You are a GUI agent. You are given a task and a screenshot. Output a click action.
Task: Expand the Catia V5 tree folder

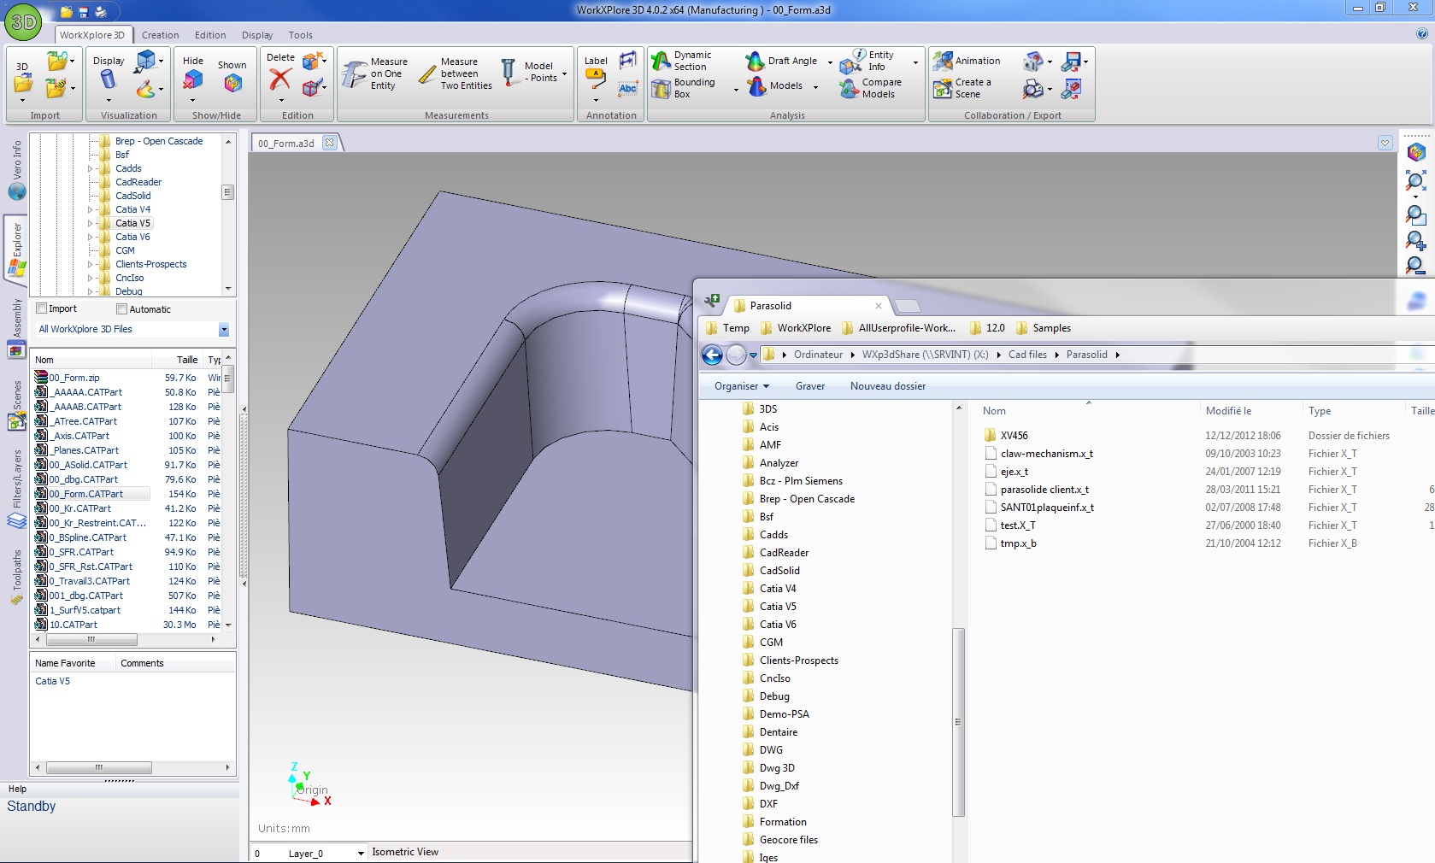[x=91, y=223]
